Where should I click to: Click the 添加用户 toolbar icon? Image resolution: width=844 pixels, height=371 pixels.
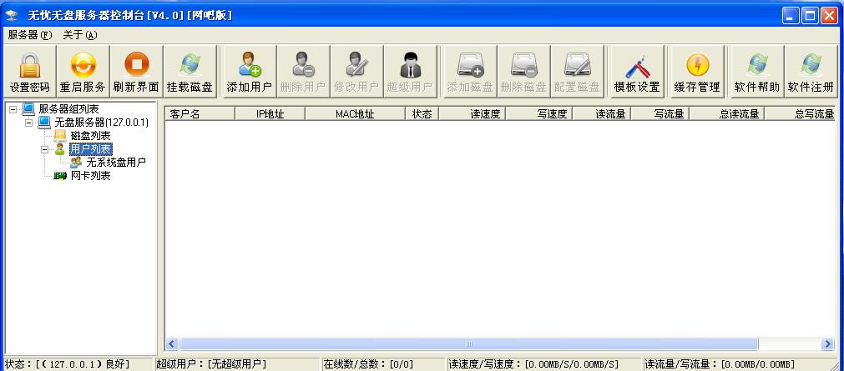click(250, 65)
